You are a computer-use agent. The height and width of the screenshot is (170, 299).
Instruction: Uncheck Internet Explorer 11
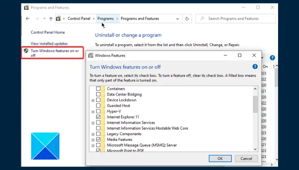[x=98, y=117]
